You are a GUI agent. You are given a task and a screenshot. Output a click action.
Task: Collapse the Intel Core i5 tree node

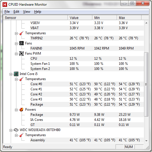pos(11,74)
